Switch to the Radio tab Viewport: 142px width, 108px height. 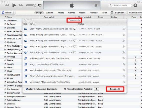tap(105, 13)
